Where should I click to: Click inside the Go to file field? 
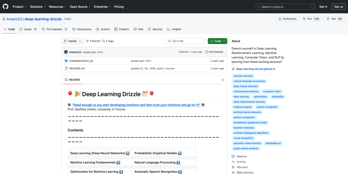pyautogui.click(x=185, y=41)
